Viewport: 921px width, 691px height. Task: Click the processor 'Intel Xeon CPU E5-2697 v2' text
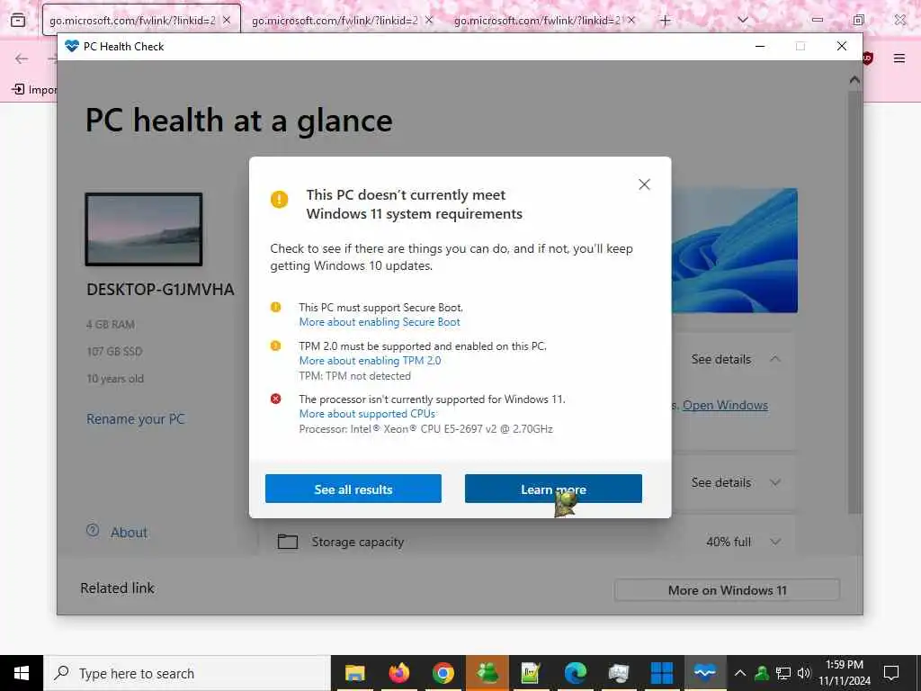click(x=425, y=429)
